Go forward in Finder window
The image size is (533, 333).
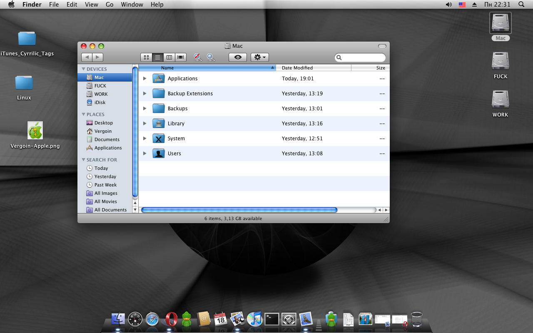pos(97,57)
